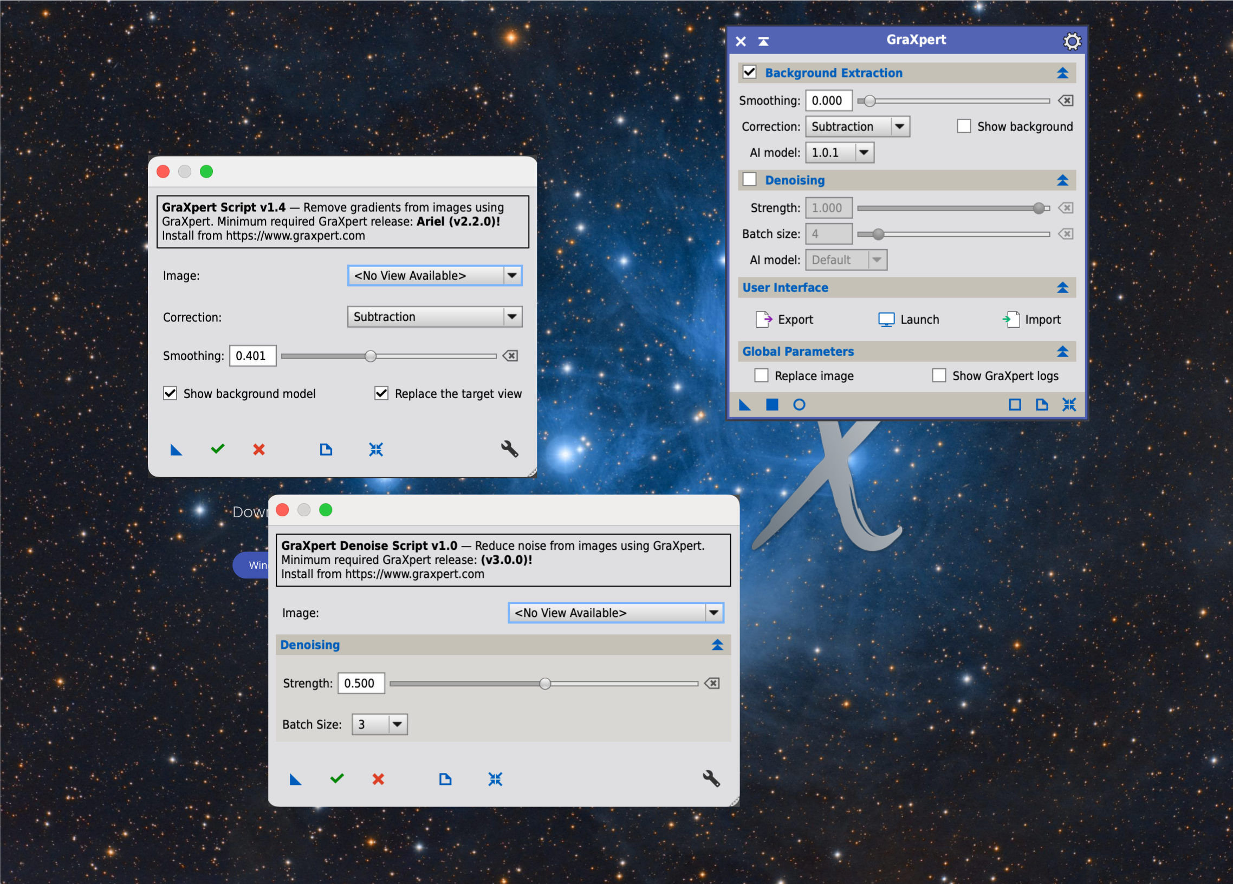Apply the GraXpert Script with the green checkmark
Image resolution: width=1233 pixels, height=884 pixels.
point(217,450)
